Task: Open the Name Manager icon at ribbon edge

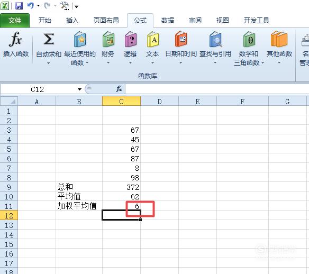Action: tap(305, 40)
